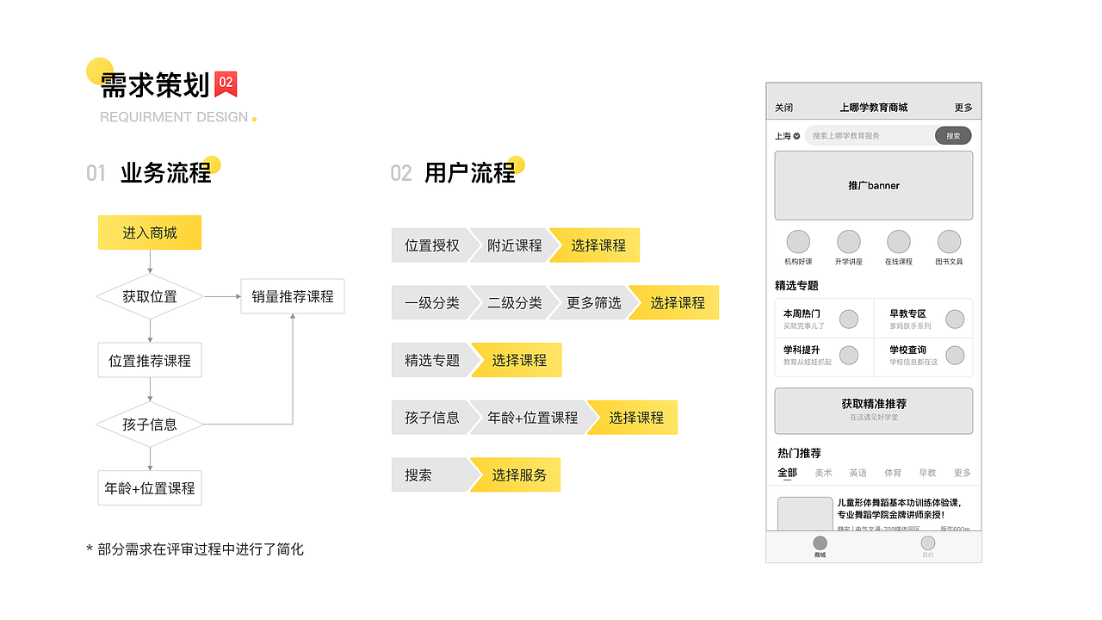Tap the 我的 tab icon in bottom bar
This screenshot has height=620, width=1102.
point(927,543)
